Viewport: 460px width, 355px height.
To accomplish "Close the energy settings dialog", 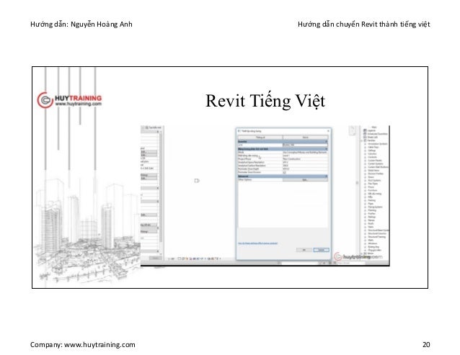I will [x=328, y=131].
